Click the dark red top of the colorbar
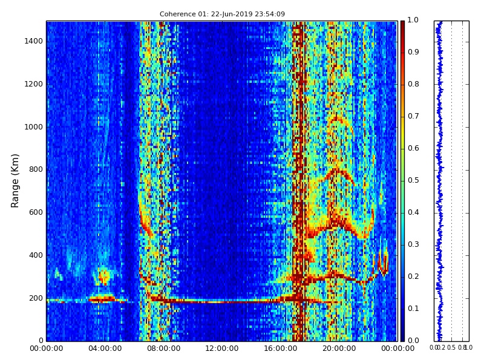484x363 pixels. (x=402, y=26)
